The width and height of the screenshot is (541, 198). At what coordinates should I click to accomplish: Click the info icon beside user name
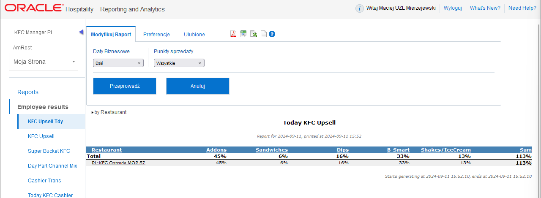pos(359,8)
